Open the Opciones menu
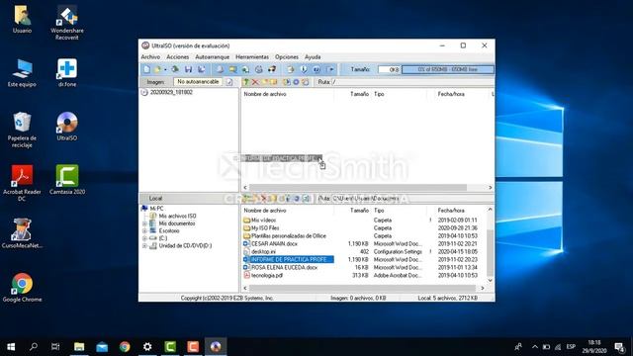The height and width of the screenshot is (356, 633). [287, 57]
